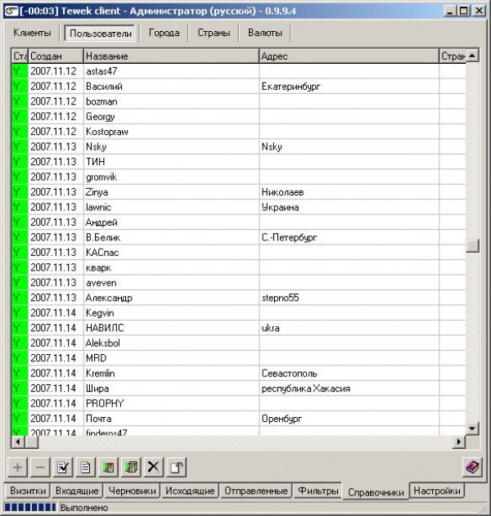
Task: Open the Валюты tab
Action: [265, 33]
